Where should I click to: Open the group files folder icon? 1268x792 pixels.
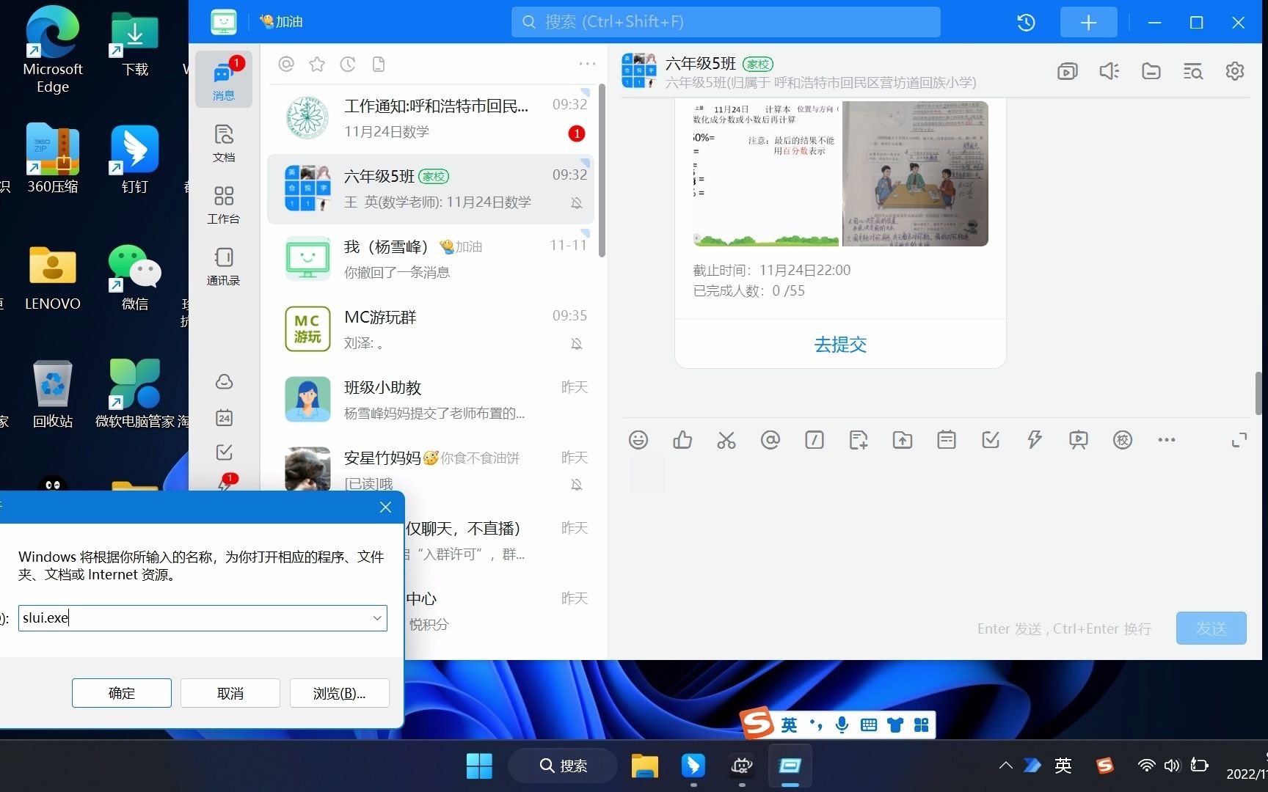tap(1151, 71)
